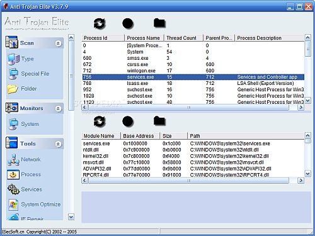Select the svchost.exe row with ID 1028
The image size is (315, 236).
click(x=193, y=96)
